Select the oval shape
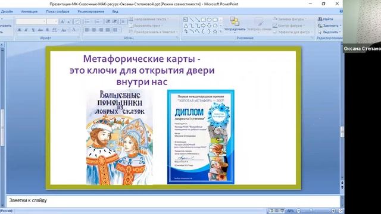381x214 pixels. pos(209,20)
